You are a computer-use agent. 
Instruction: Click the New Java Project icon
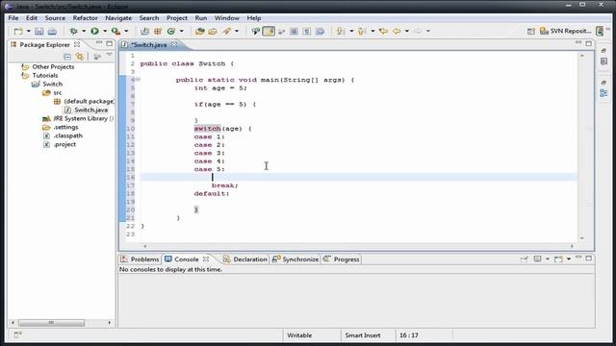coord(144,31)
